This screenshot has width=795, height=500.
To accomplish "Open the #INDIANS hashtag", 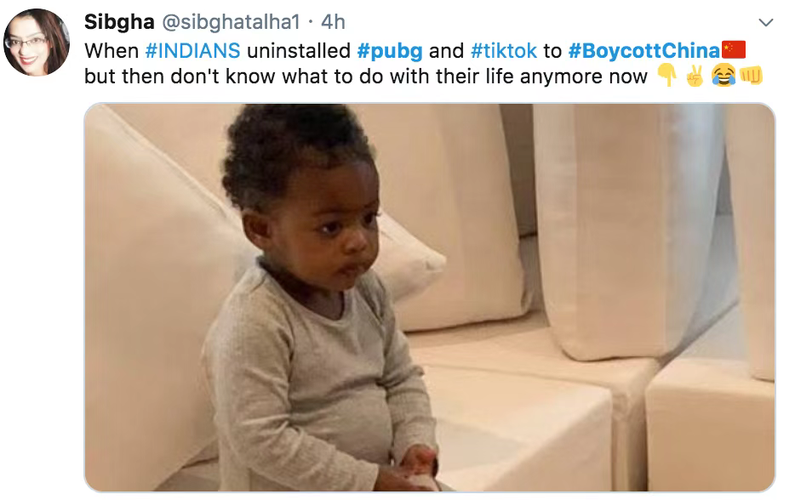I will [x=192, y=51].
